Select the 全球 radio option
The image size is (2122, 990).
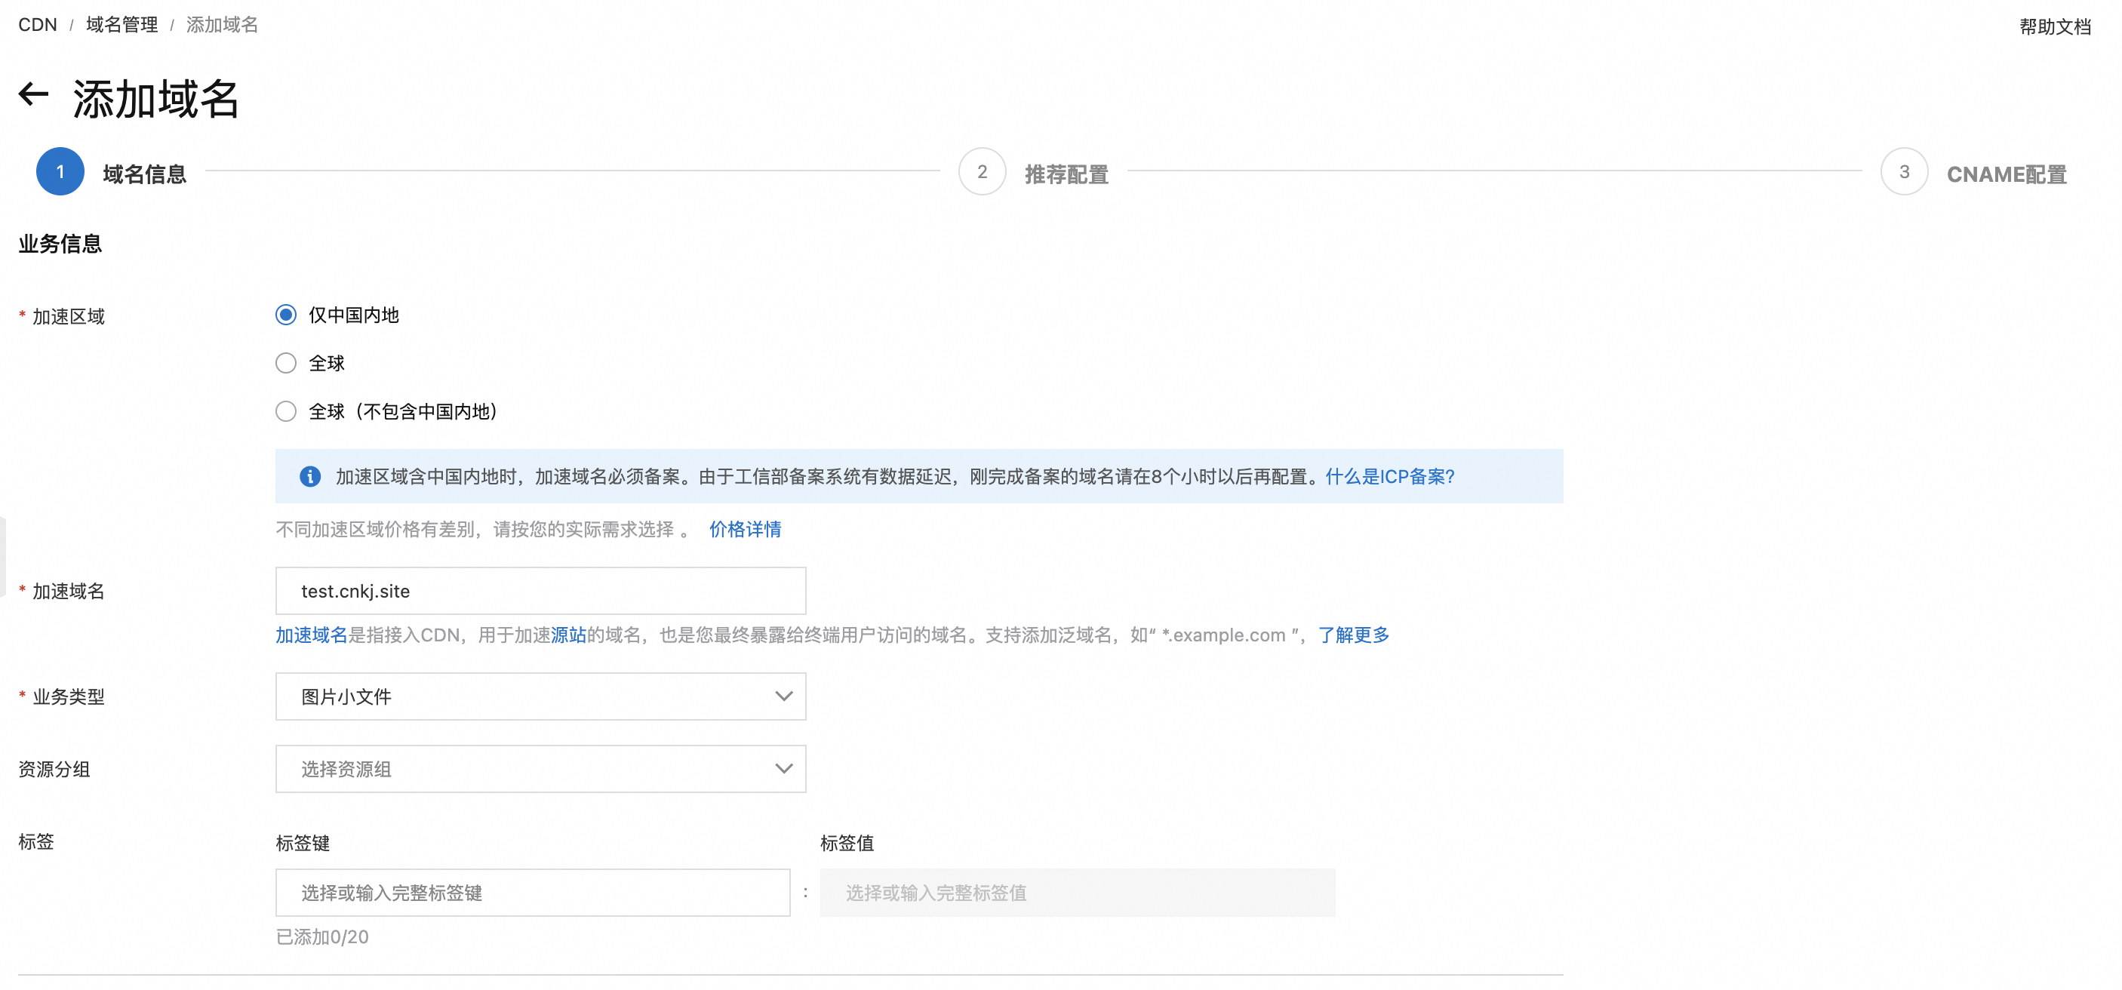coord(286,363)
